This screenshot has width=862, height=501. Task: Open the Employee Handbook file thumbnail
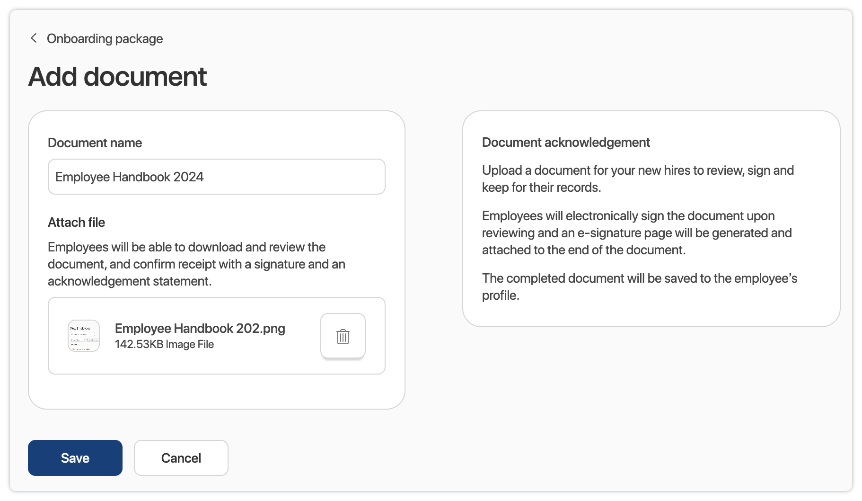pos(84,336)
